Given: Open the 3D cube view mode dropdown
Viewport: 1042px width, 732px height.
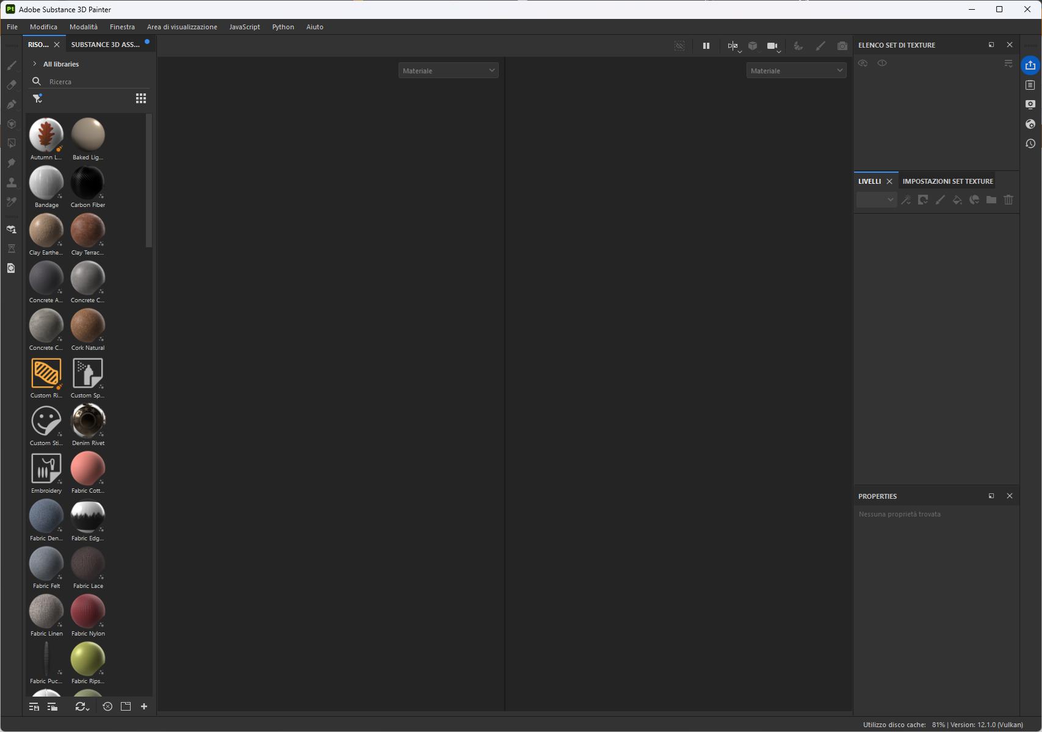Looking at the screenshot, I should tap(753, 46).
